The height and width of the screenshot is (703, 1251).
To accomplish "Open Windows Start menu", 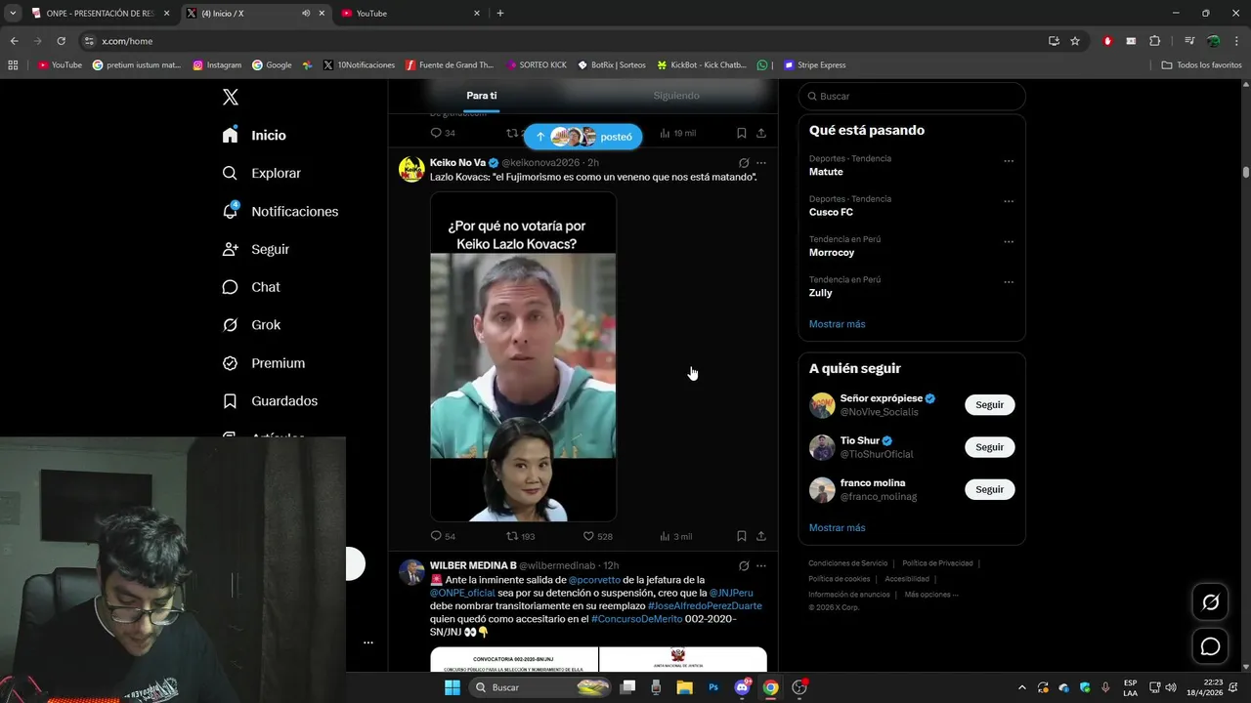I will 452,687.
